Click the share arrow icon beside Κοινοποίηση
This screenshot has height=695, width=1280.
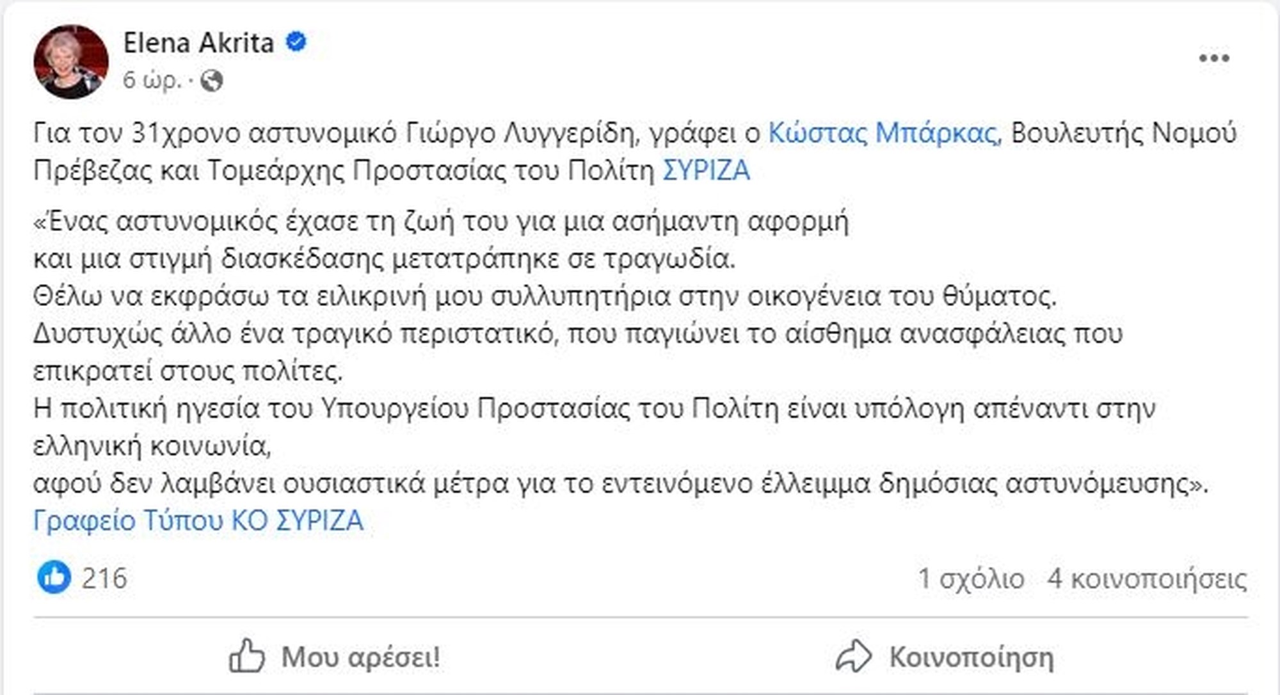pos(854,657)
